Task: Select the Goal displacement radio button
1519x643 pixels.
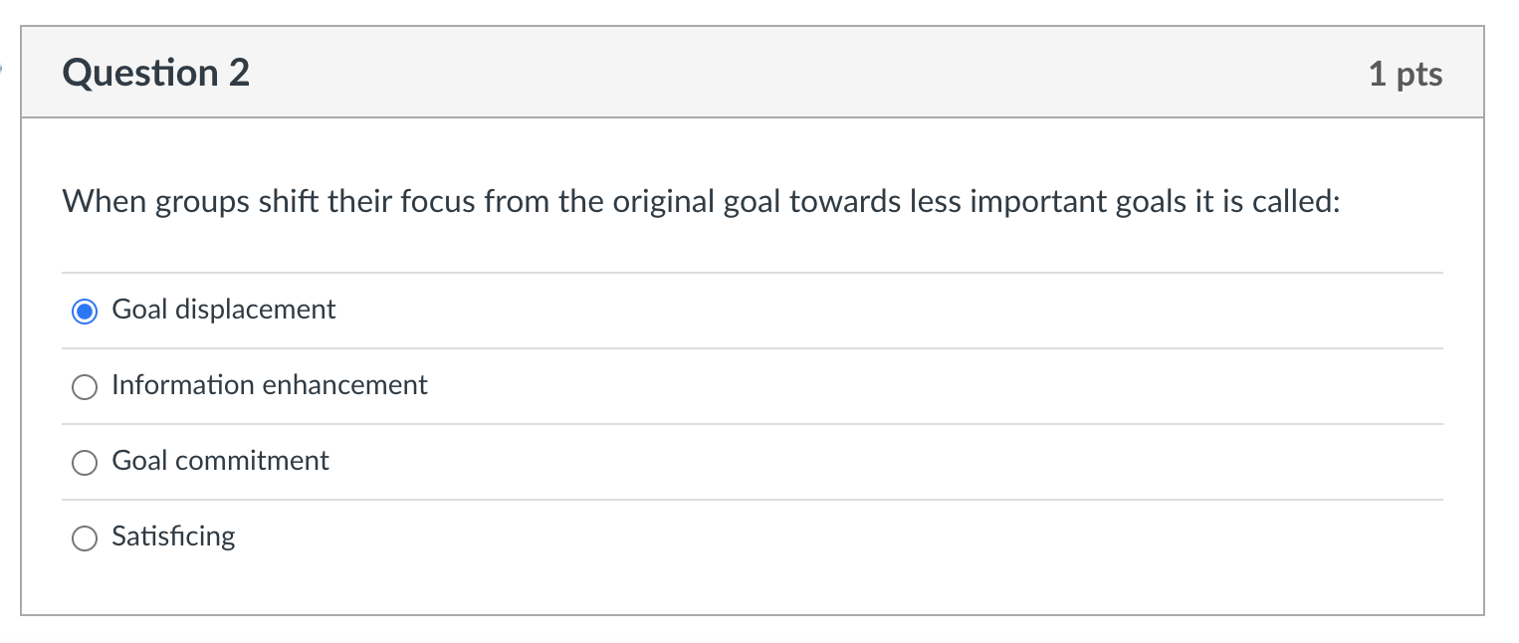Action: click(x=86, y=312)
